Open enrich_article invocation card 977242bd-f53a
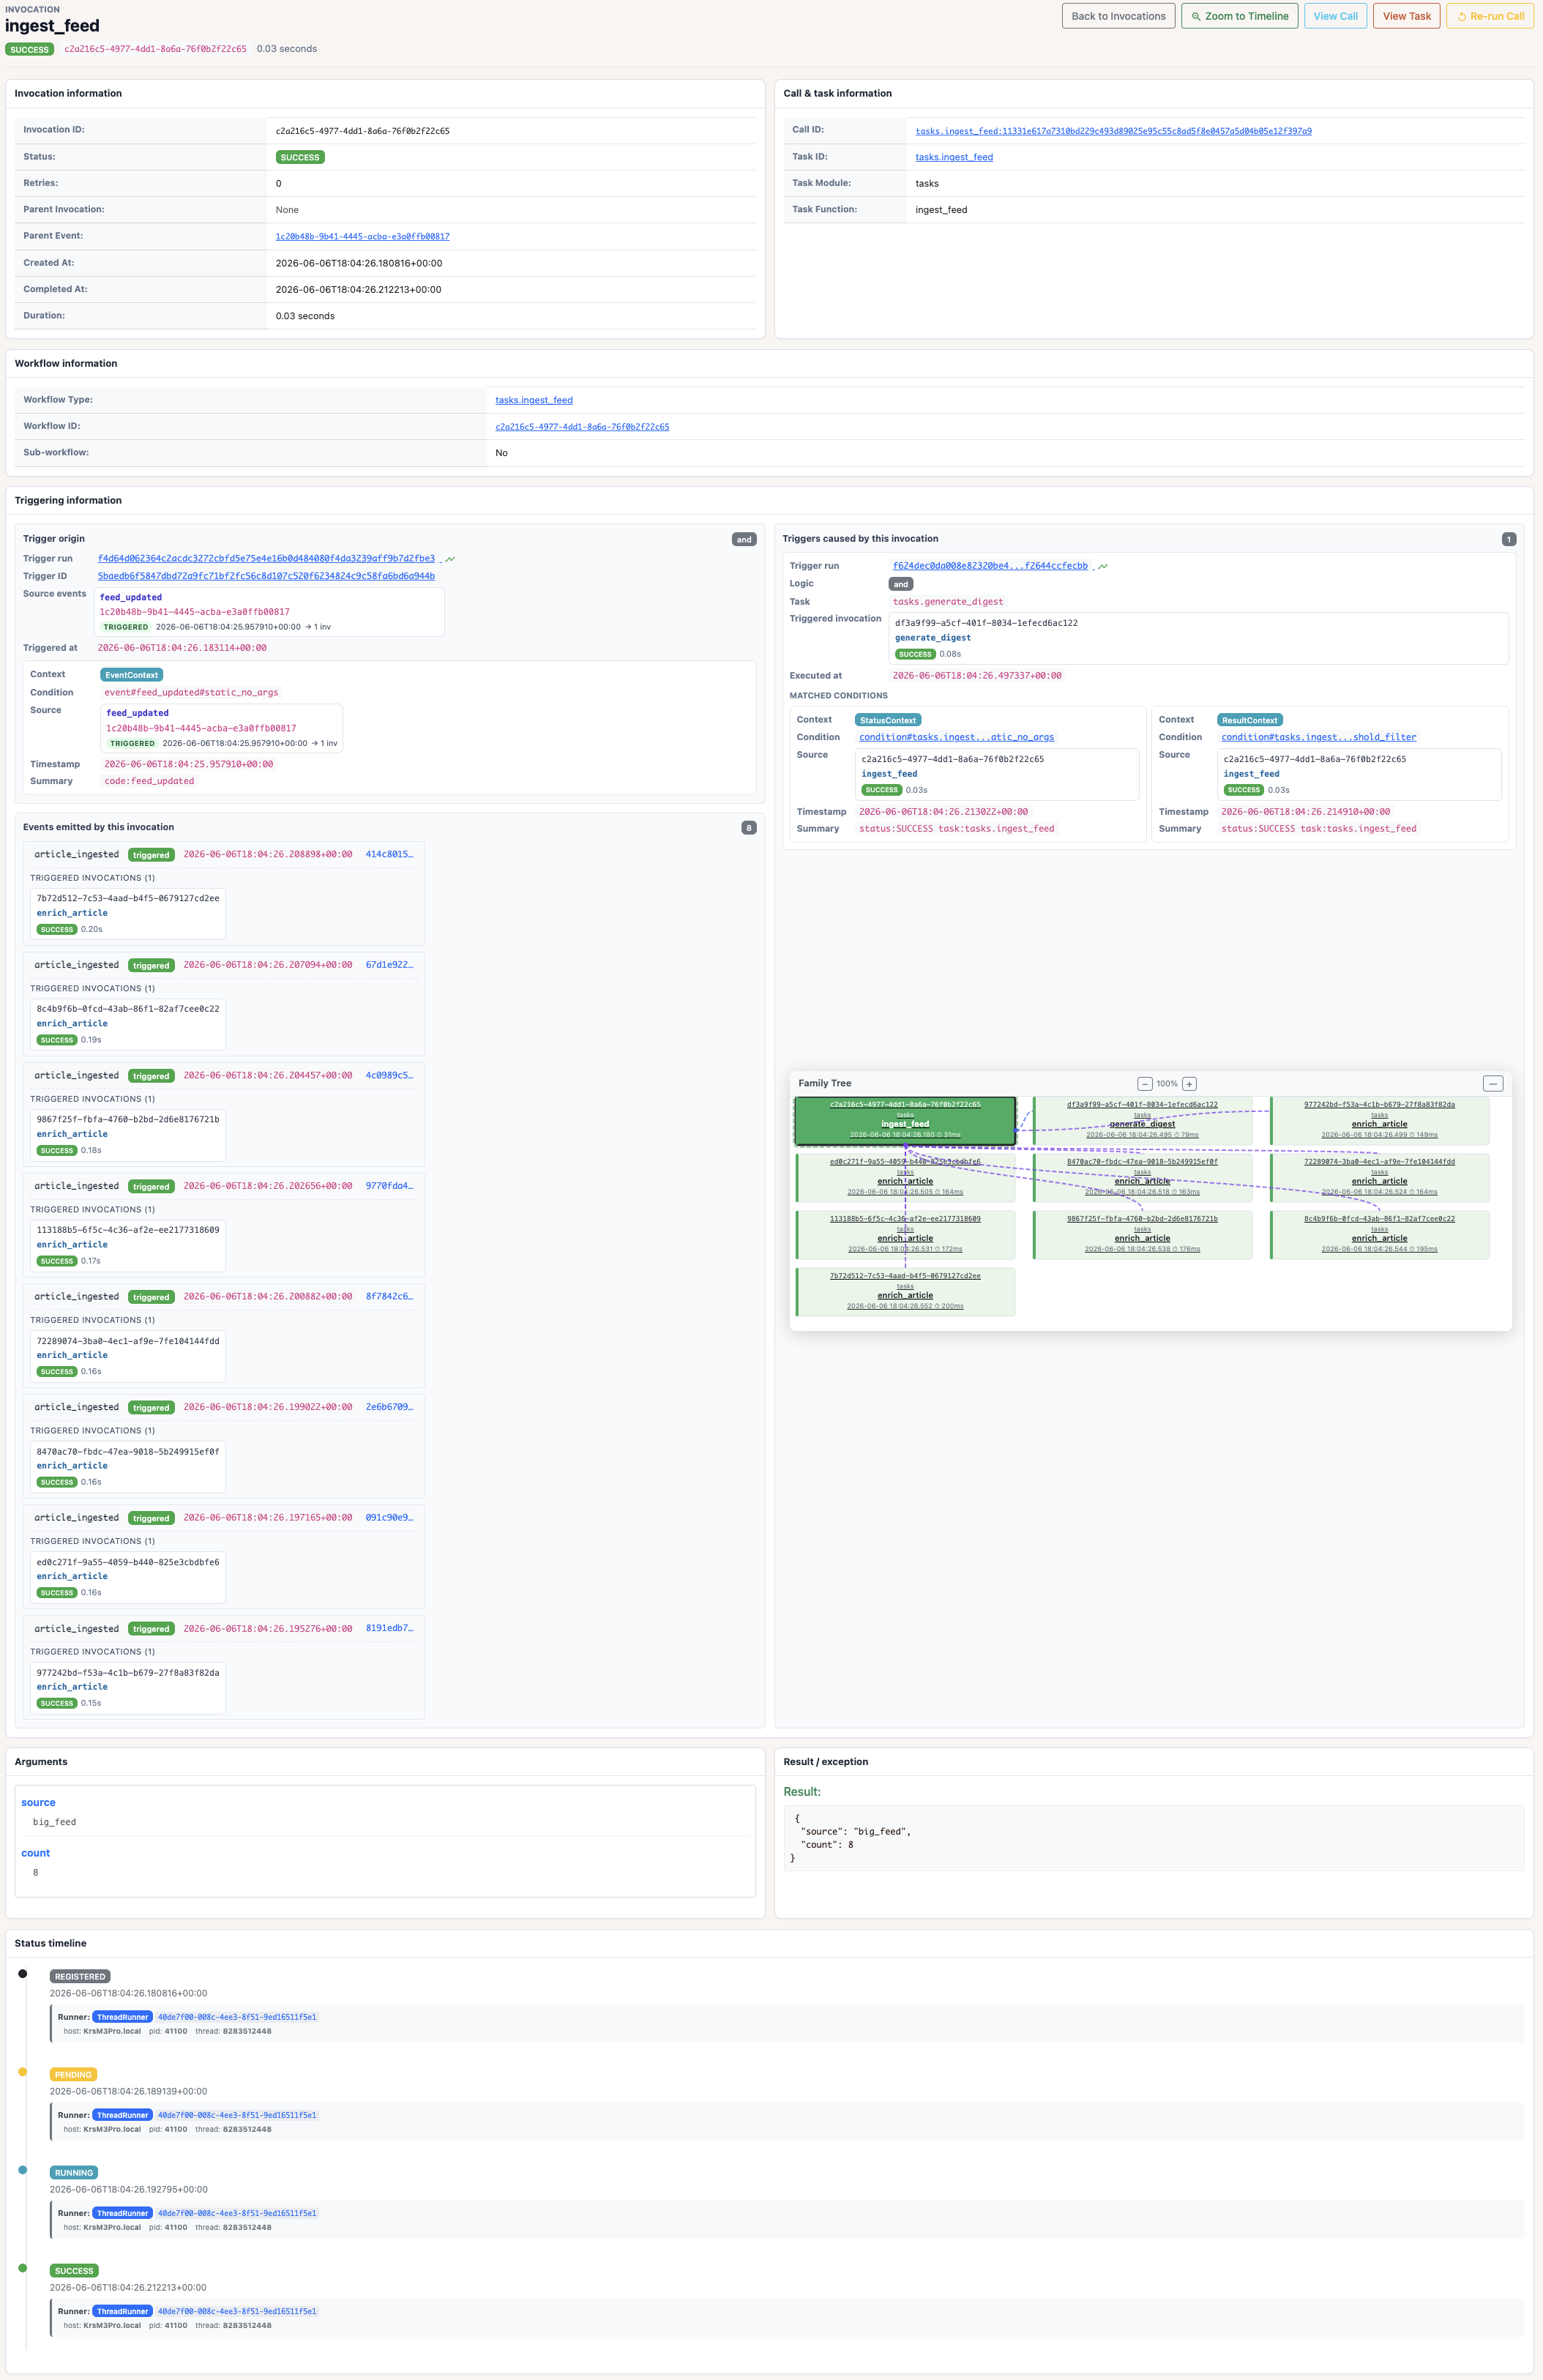 (128, 1688)
